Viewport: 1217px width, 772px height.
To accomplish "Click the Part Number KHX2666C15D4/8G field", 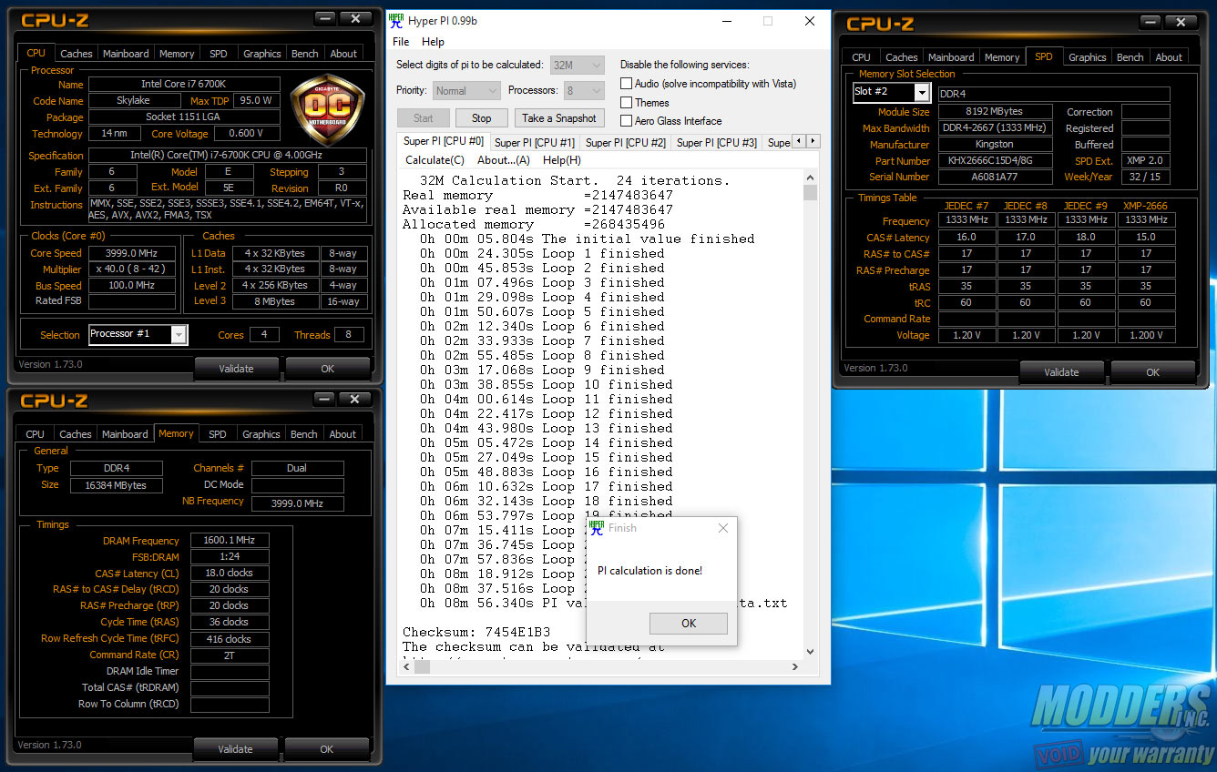I will 995,161.
